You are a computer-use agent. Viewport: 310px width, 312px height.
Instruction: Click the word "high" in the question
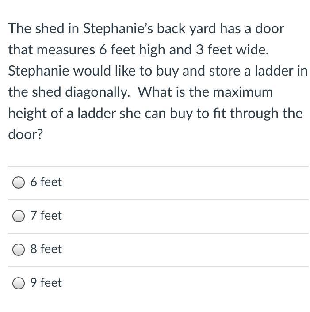(152, 50)
